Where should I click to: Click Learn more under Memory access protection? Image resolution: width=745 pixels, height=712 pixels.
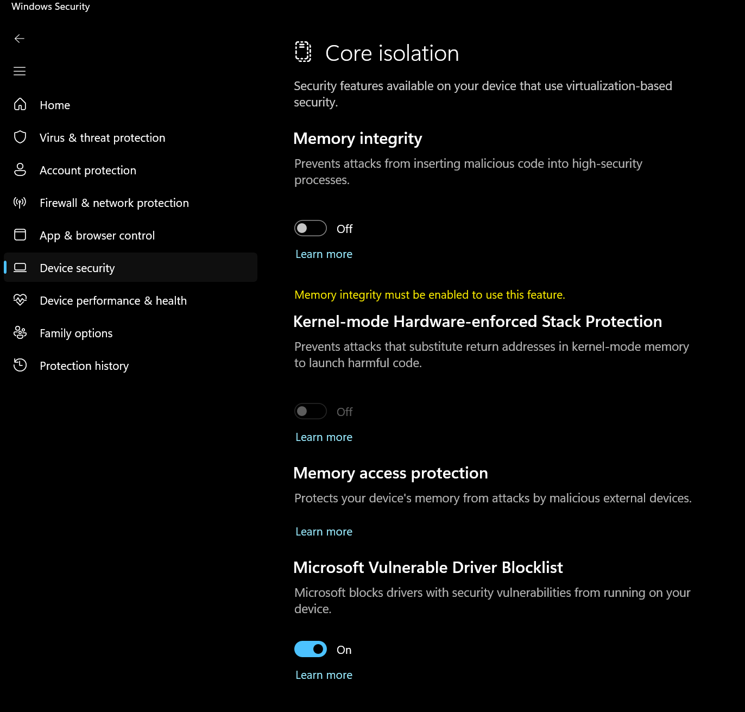[x=324, y=531]
